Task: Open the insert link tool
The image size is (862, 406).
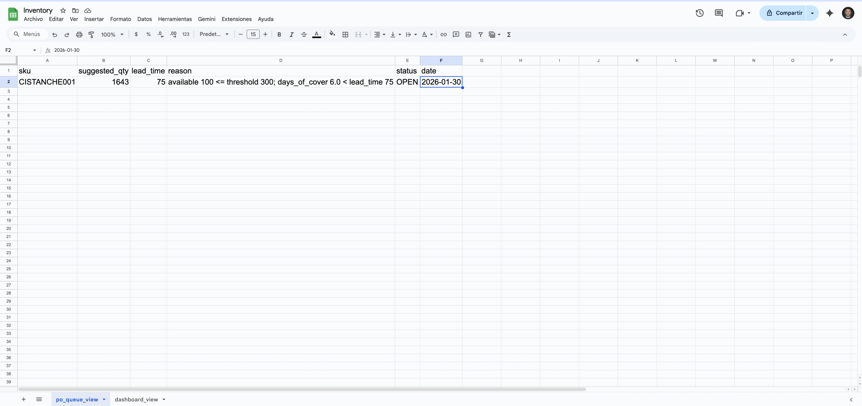Action: 443,34
